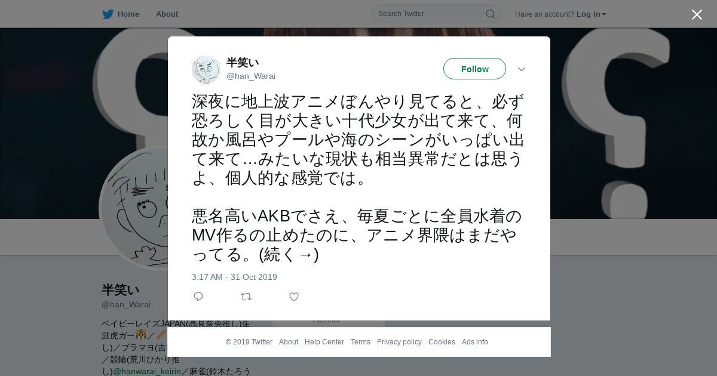Open the Terms footer link

(360, 342)
